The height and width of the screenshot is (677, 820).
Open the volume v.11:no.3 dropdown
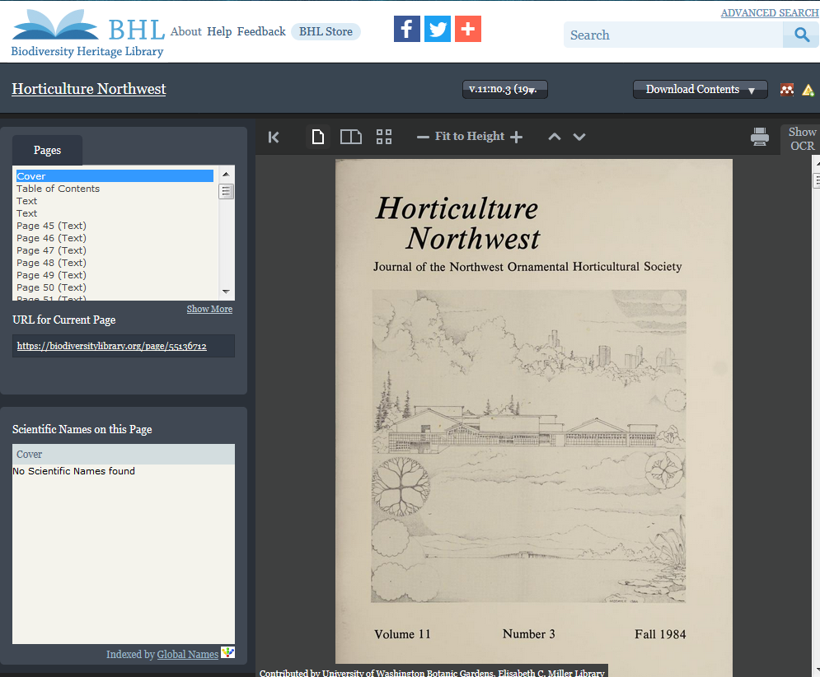504,90
